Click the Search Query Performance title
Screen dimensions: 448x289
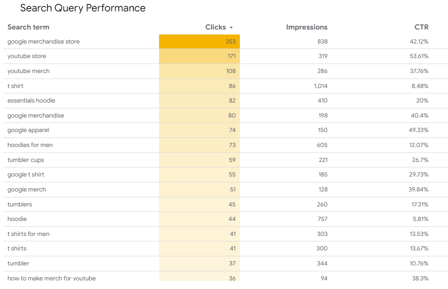point(83,8)
